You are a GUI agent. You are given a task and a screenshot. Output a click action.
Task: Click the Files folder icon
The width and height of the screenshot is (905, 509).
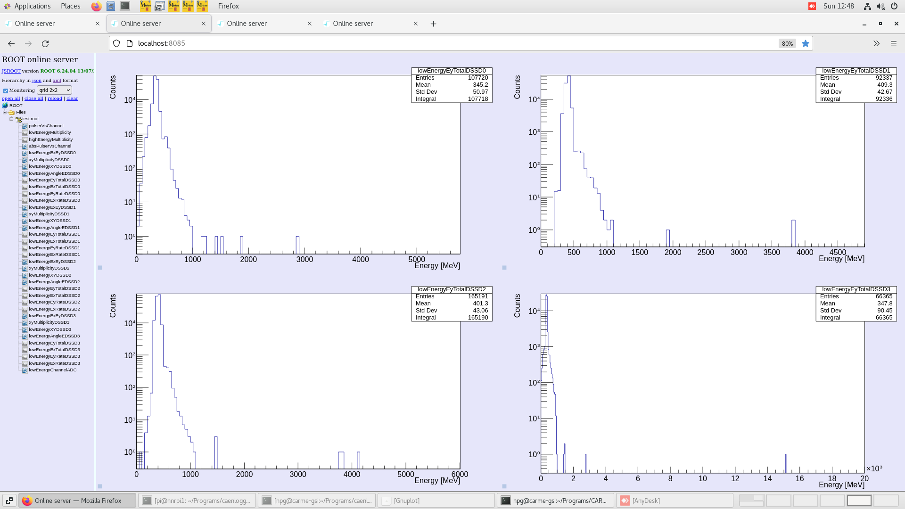(11, 112)
